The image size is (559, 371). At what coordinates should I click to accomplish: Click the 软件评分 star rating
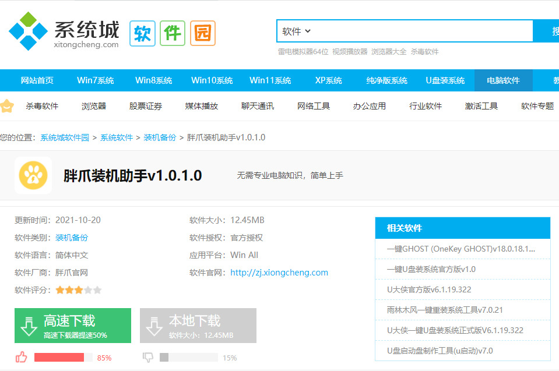point(79,290)
